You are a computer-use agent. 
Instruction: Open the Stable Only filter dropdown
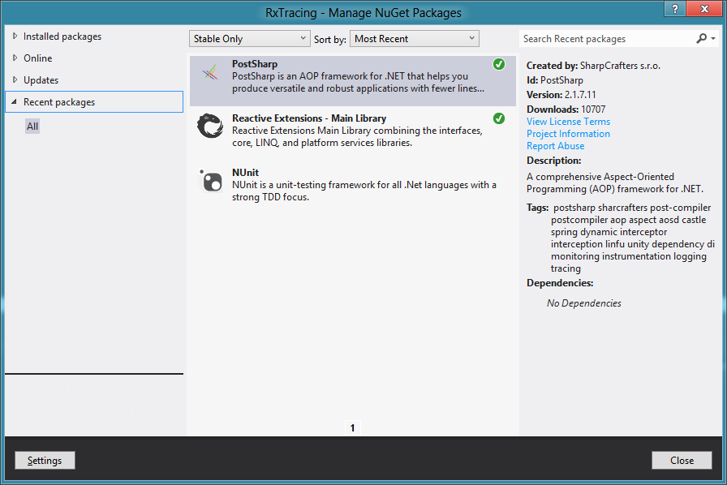249,38
